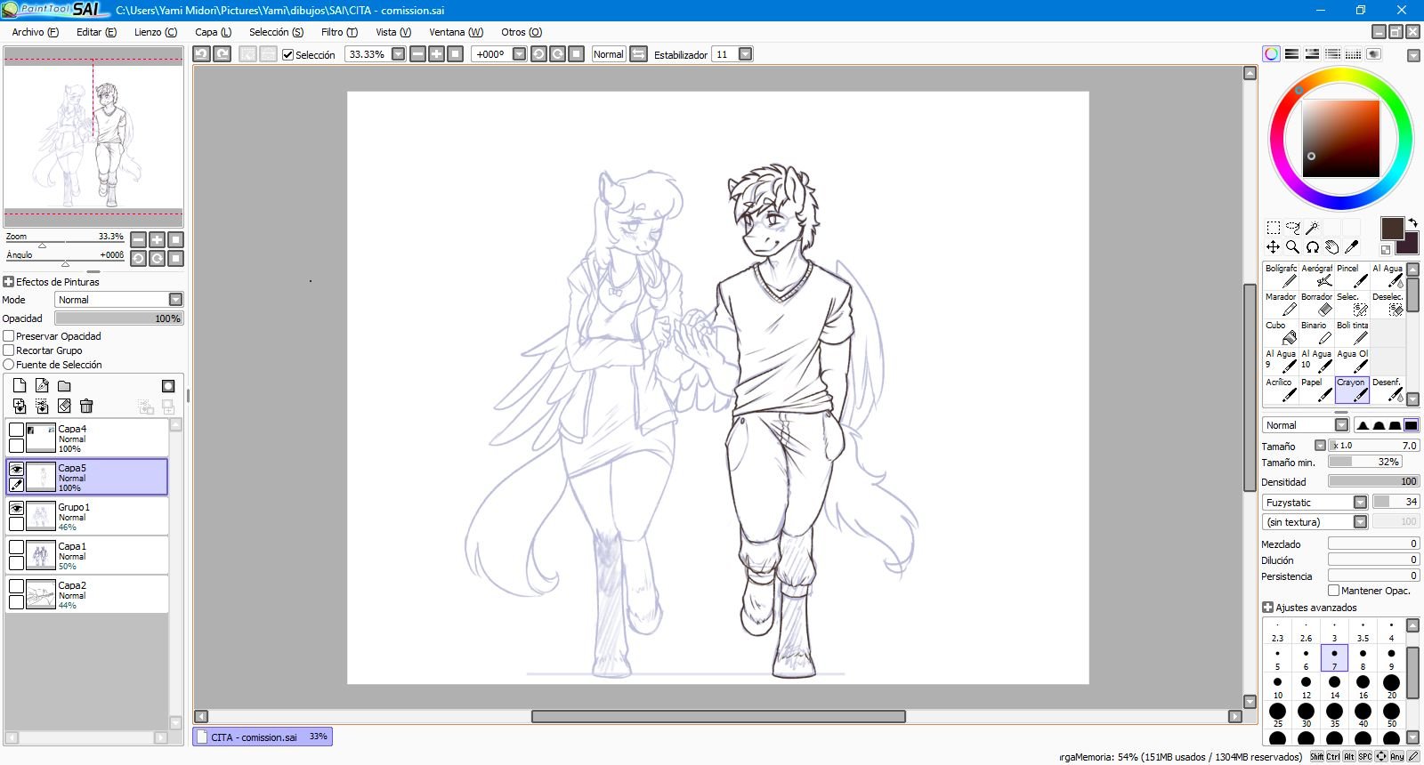Viewport: 1424px width, 765px height.
Task: Select the move layer tool
Action: coord(1274,247)
